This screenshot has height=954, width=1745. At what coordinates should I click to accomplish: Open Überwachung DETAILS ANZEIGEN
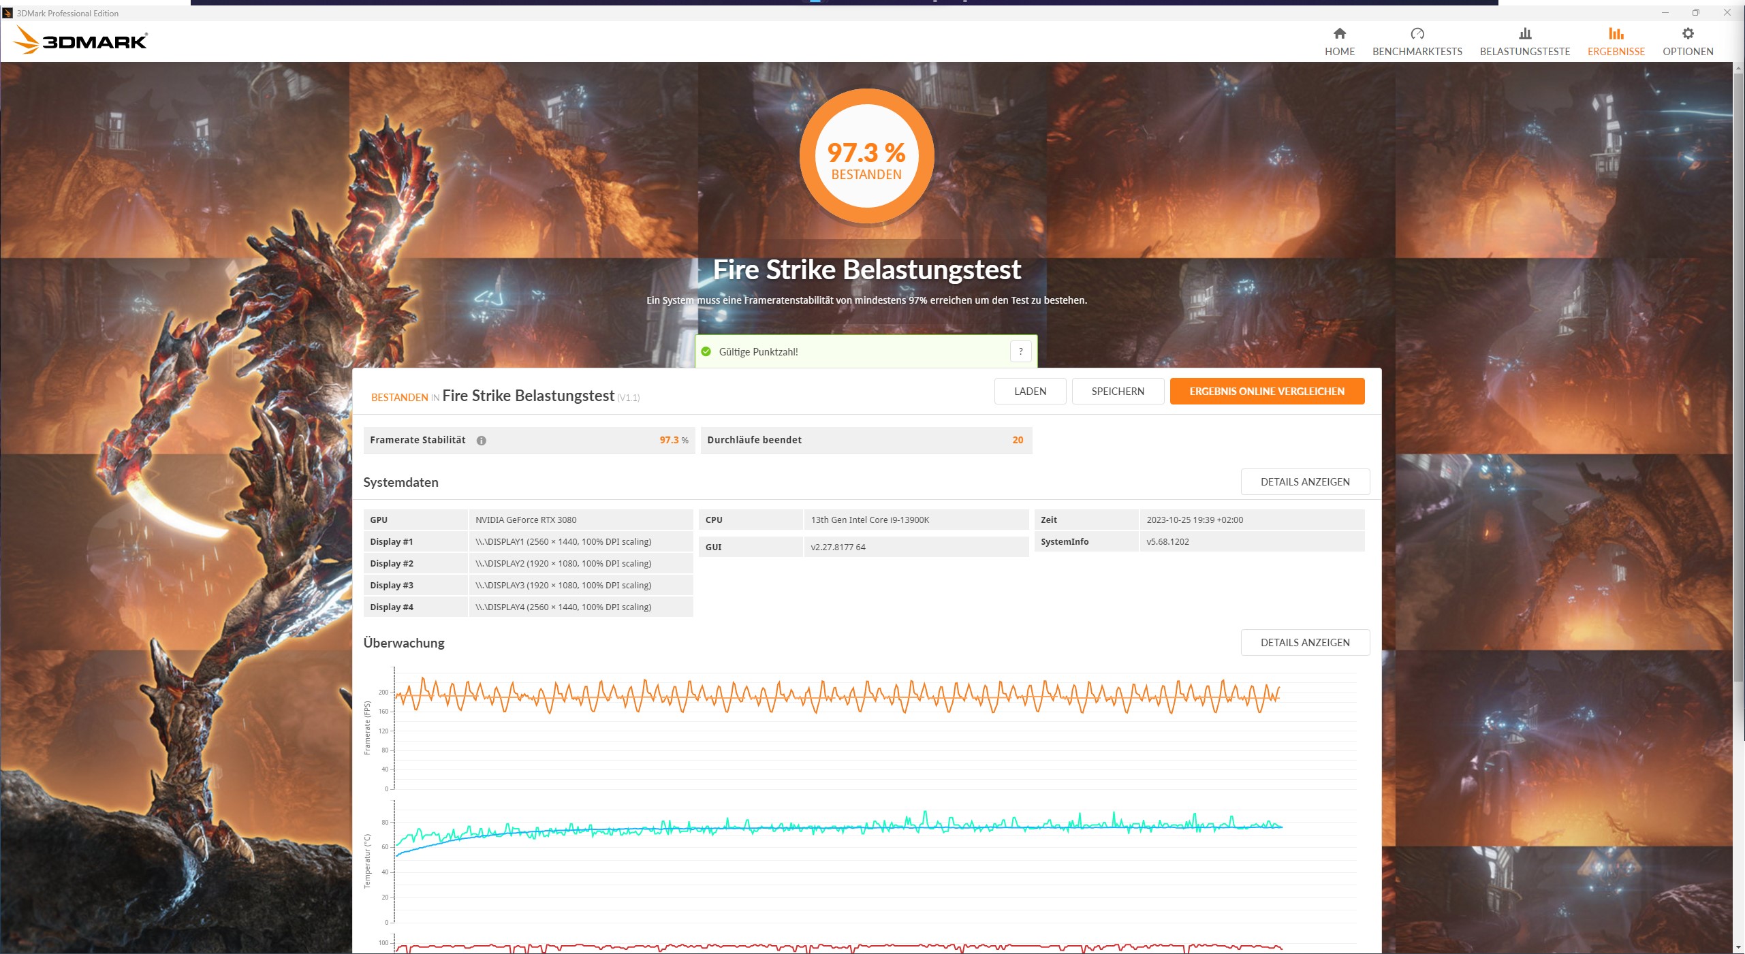pos(1305,642)
